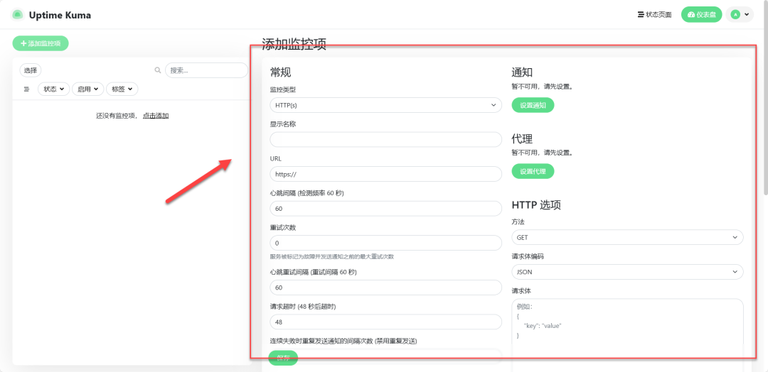Click the Uptime Kuma logo icon
768x372 pixels.
(x=18, y=15)
